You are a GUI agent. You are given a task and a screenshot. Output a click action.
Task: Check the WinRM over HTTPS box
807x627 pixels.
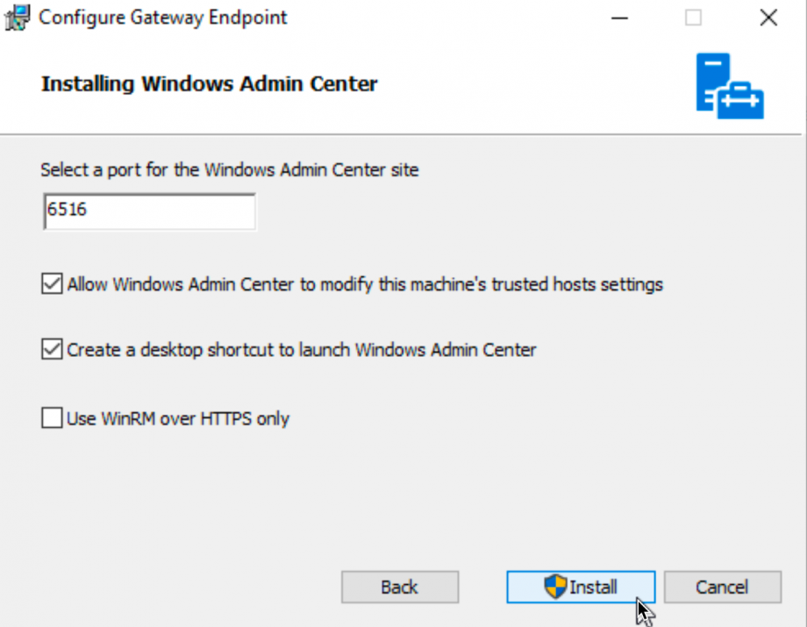pyautogui.click(x=50, y=418)
